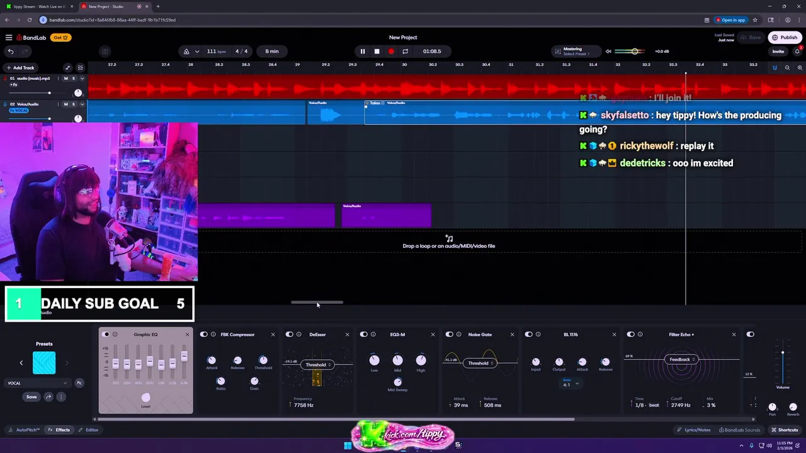806x453 pixels.
Task: Click the redo arrow icon
Action: [25, 52]
